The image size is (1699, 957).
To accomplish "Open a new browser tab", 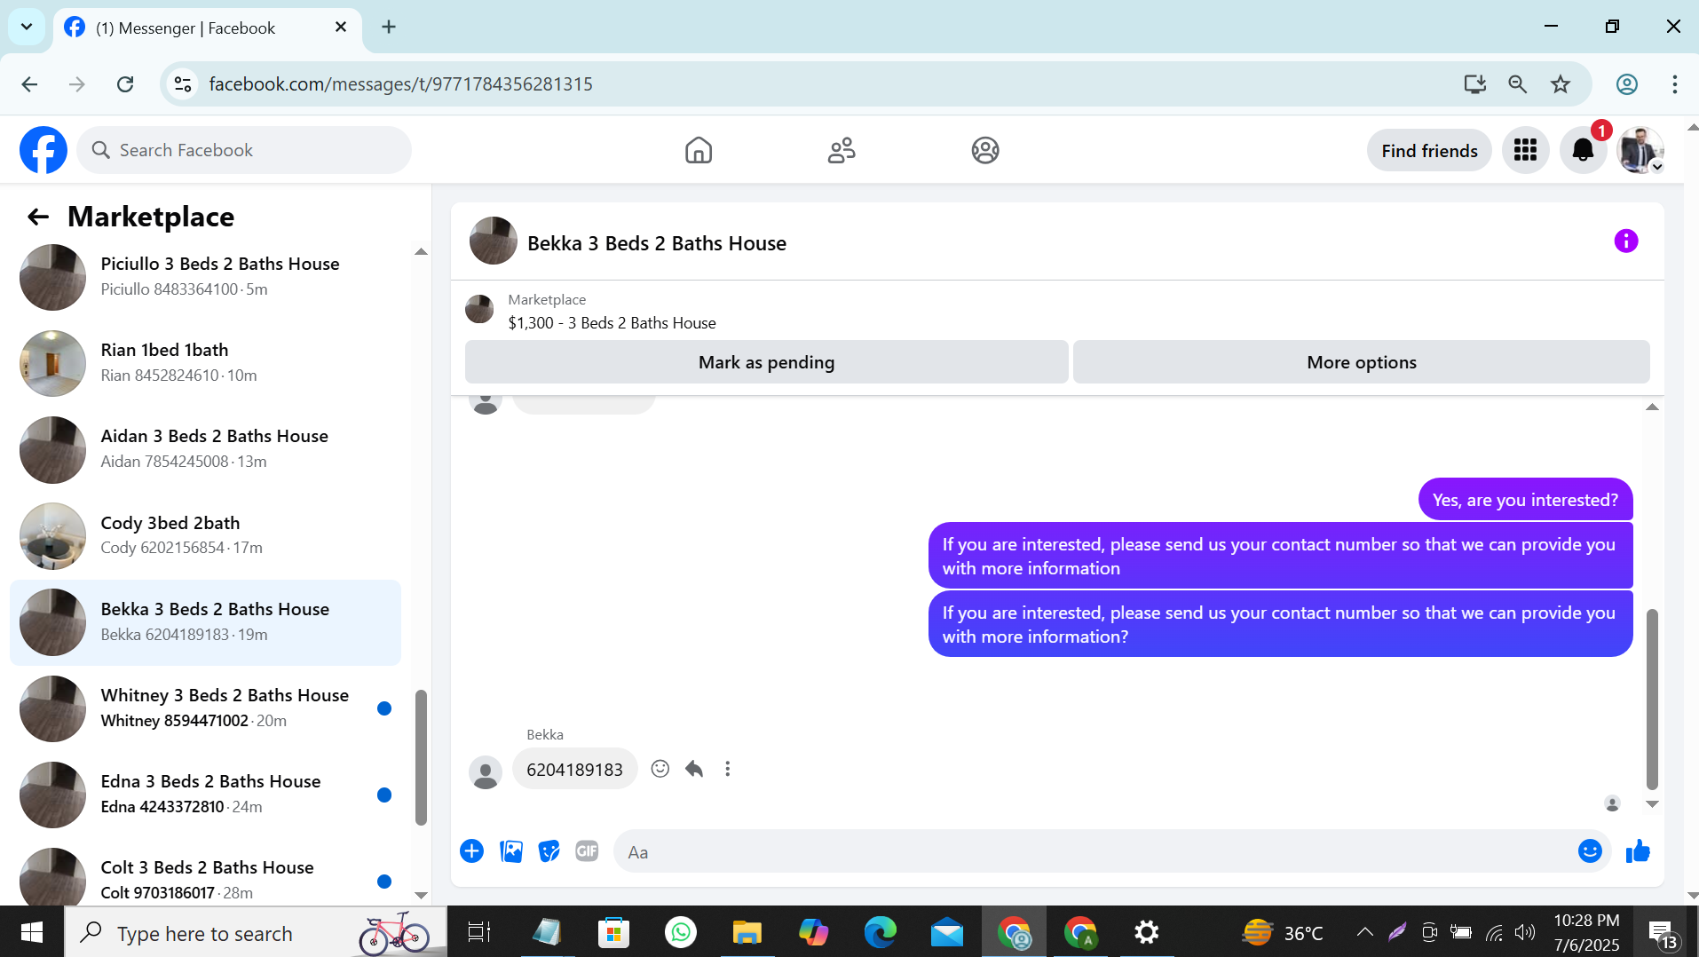I will (389, 28).
